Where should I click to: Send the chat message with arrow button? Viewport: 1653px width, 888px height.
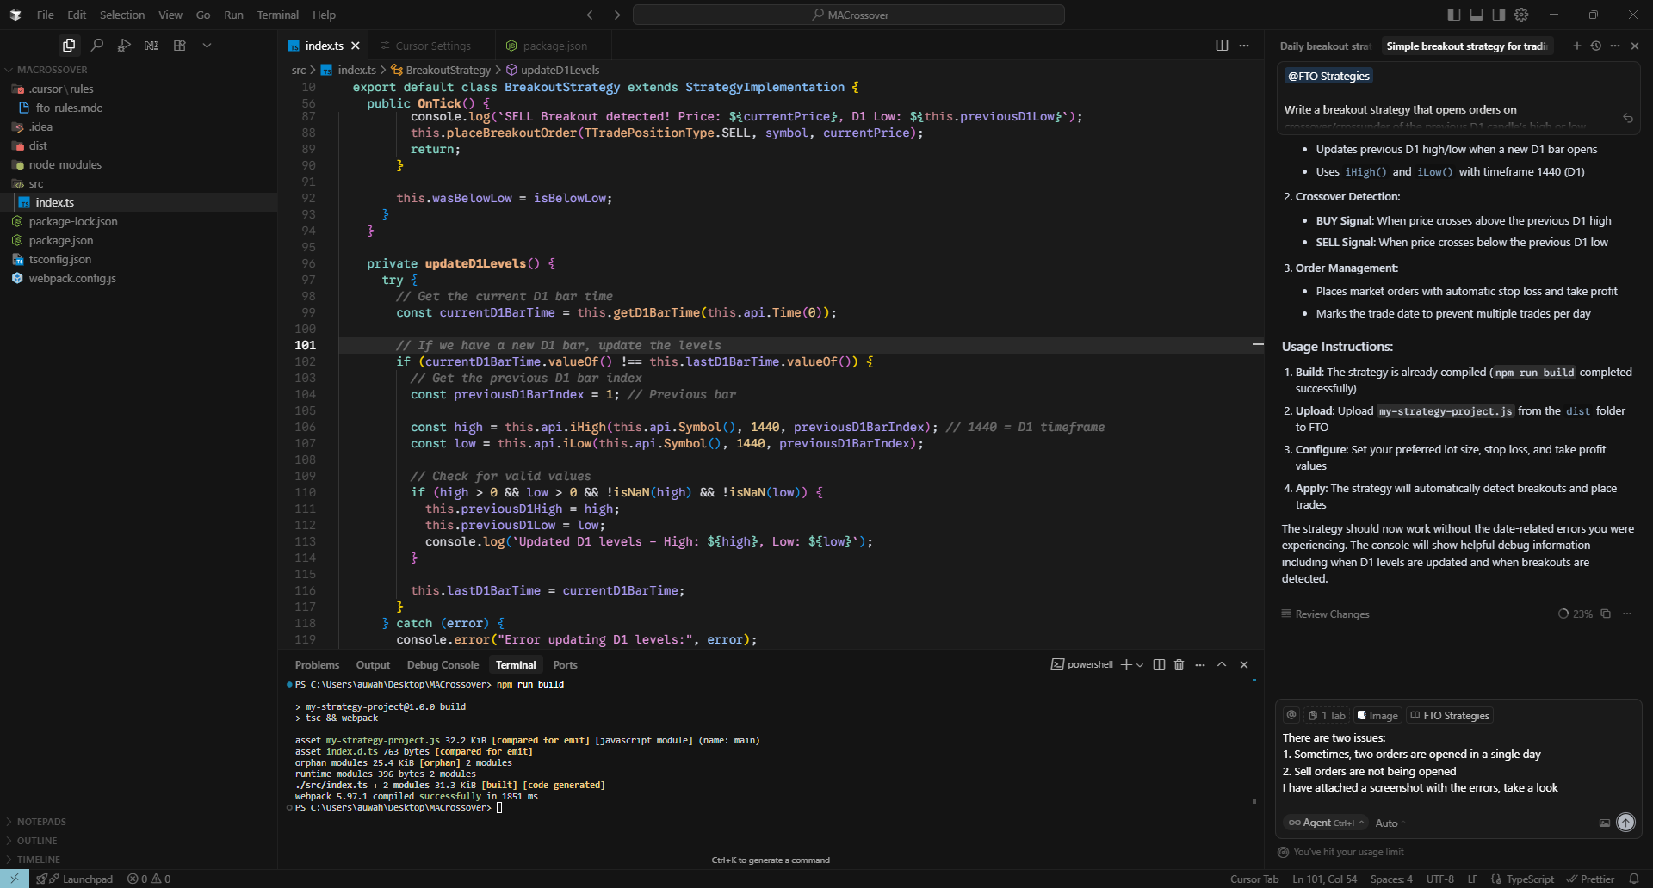click(1625, 823)
